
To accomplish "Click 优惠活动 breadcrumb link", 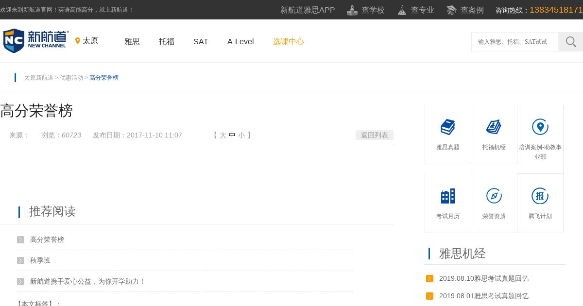I will click(71, 78).
